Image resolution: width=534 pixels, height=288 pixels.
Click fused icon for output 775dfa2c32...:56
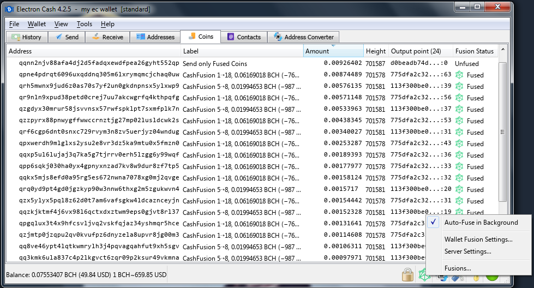click(459, 98)
